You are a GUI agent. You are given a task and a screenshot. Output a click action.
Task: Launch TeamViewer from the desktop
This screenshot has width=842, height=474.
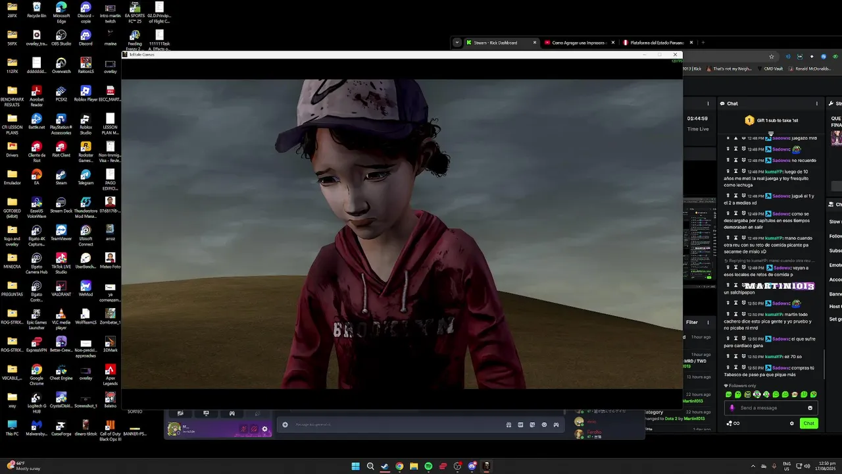(61, 232)
